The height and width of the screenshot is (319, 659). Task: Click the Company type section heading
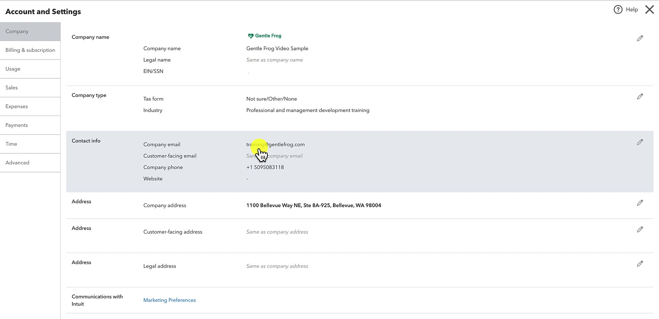click(x=89, y=95)
